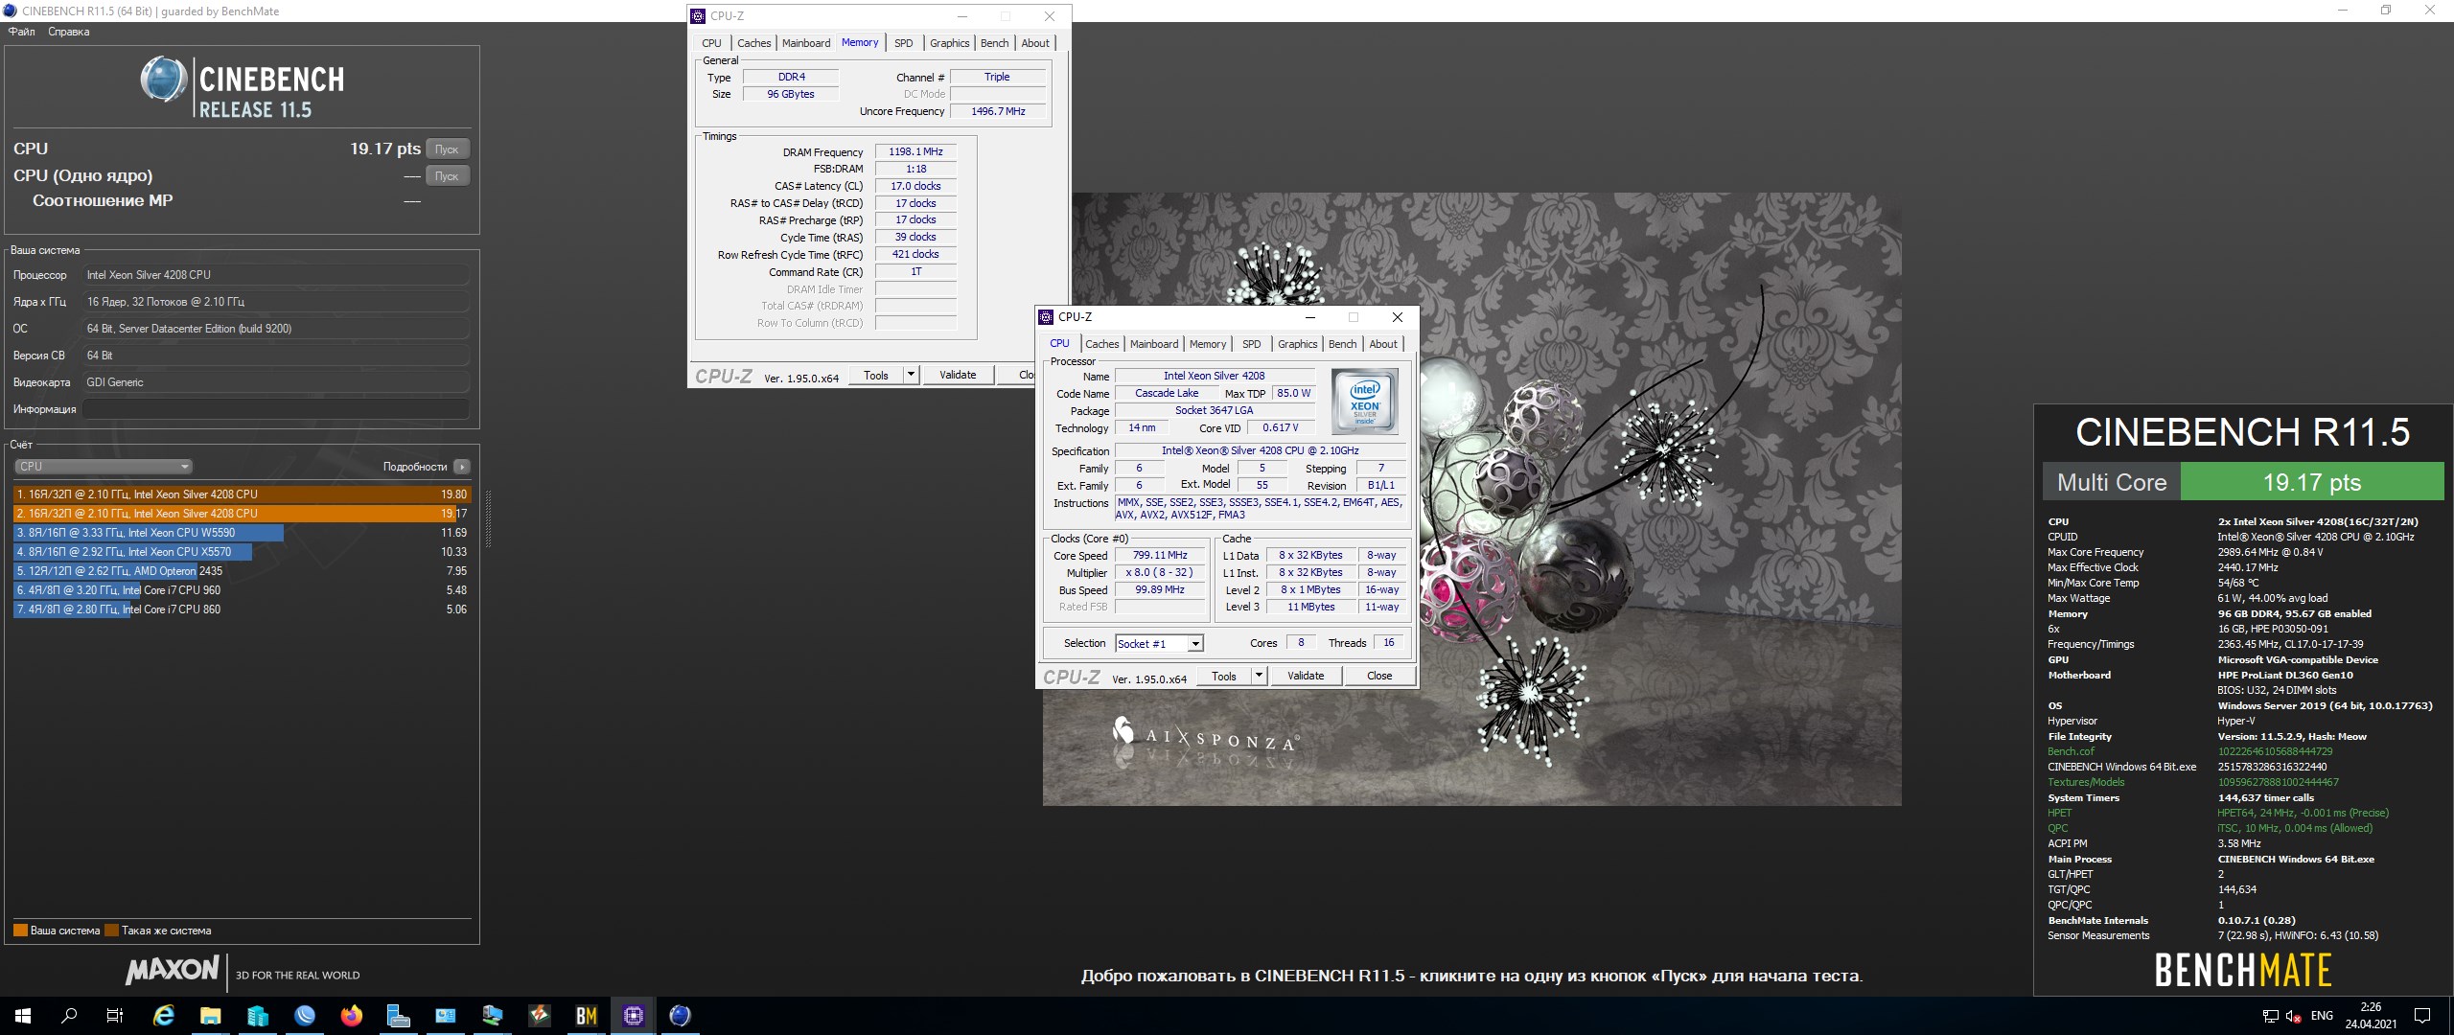Switch to Mainboard tab in front CPU-Z window
The image size is (2454, 1035).
1154,344
